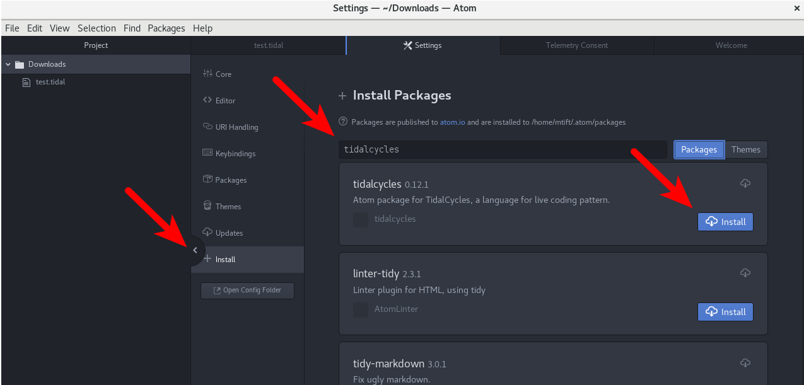Open the Packages menu

[166, 28]
